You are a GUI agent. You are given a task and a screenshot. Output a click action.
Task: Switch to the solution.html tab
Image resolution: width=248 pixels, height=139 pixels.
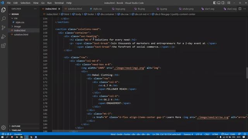click(73, 9)
